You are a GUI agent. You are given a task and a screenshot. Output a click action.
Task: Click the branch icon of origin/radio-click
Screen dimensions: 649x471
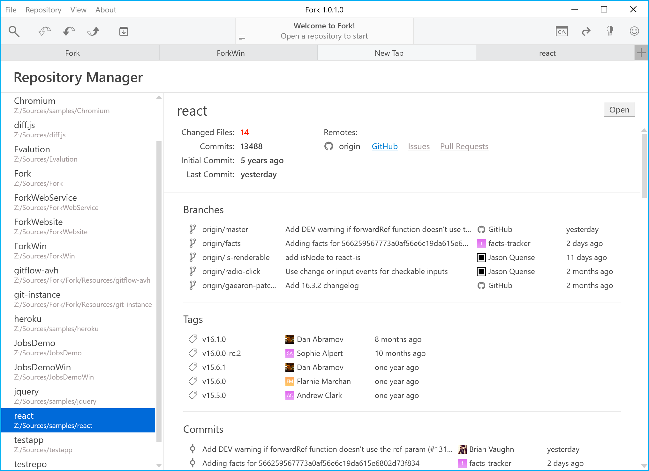point(192,271)
